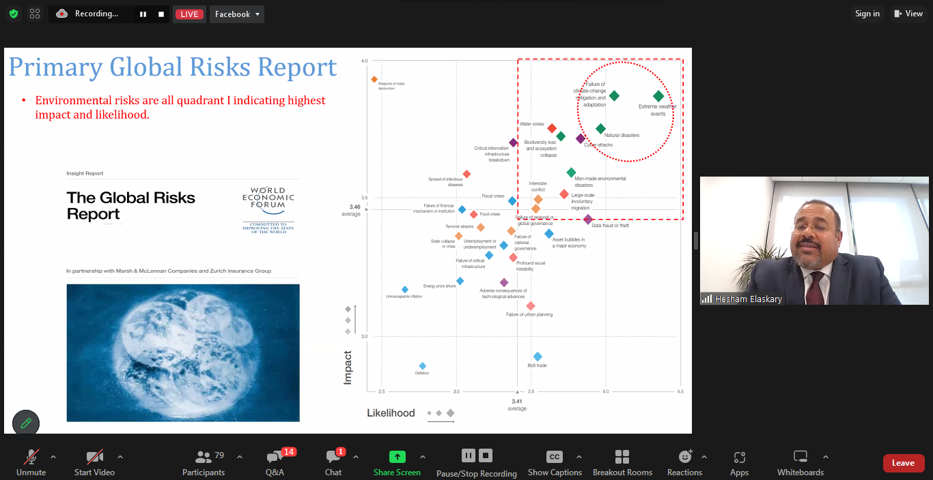Open the Q&A panel
Viewport: 933px width, 480px height.
point(275,457)
